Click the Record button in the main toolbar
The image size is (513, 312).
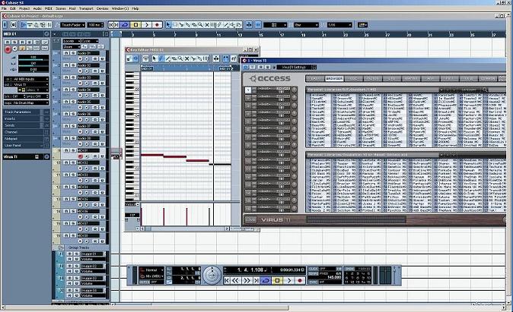tap(157, 25)
